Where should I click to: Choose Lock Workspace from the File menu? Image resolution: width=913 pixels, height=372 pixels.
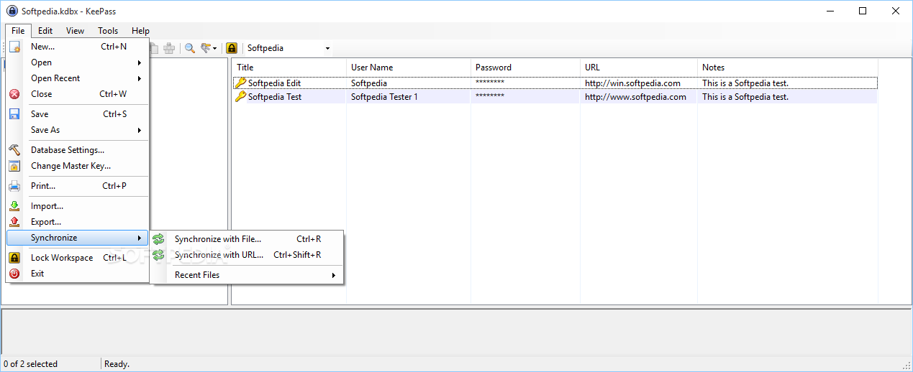(x=78, y=258)
